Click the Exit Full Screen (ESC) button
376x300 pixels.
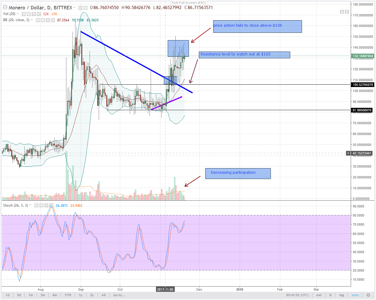point(189,3)
